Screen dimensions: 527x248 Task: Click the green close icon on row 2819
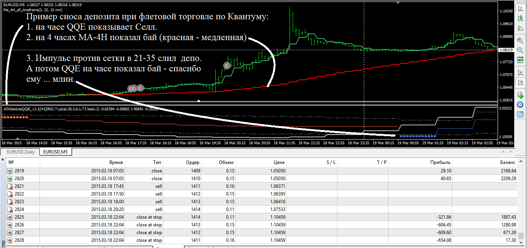click(10, 171)
